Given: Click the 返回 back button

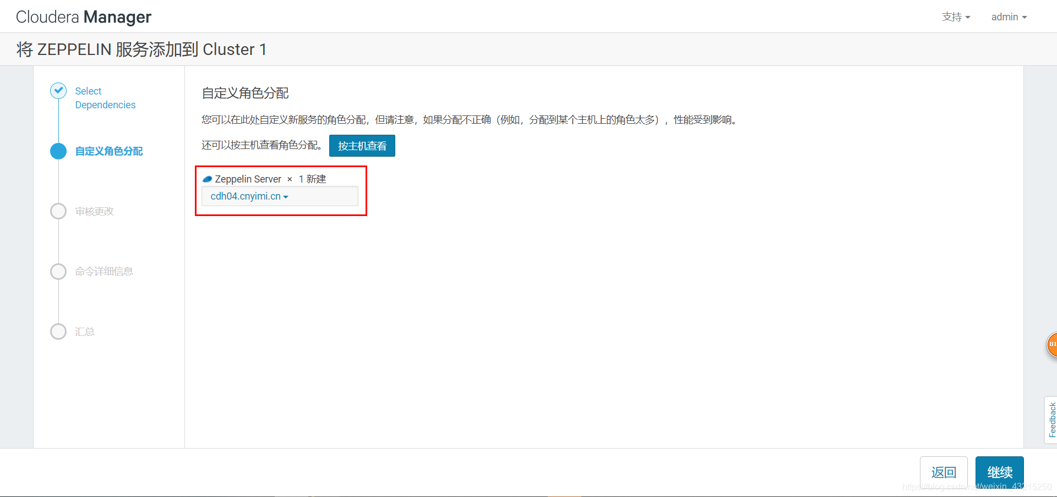Looking at the screenshot, I should click(x=944, y=472).
